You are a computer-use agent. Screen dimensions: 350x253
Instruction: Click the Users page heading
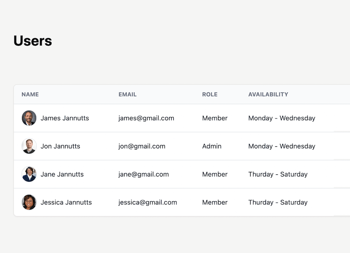tap(33, 41)
